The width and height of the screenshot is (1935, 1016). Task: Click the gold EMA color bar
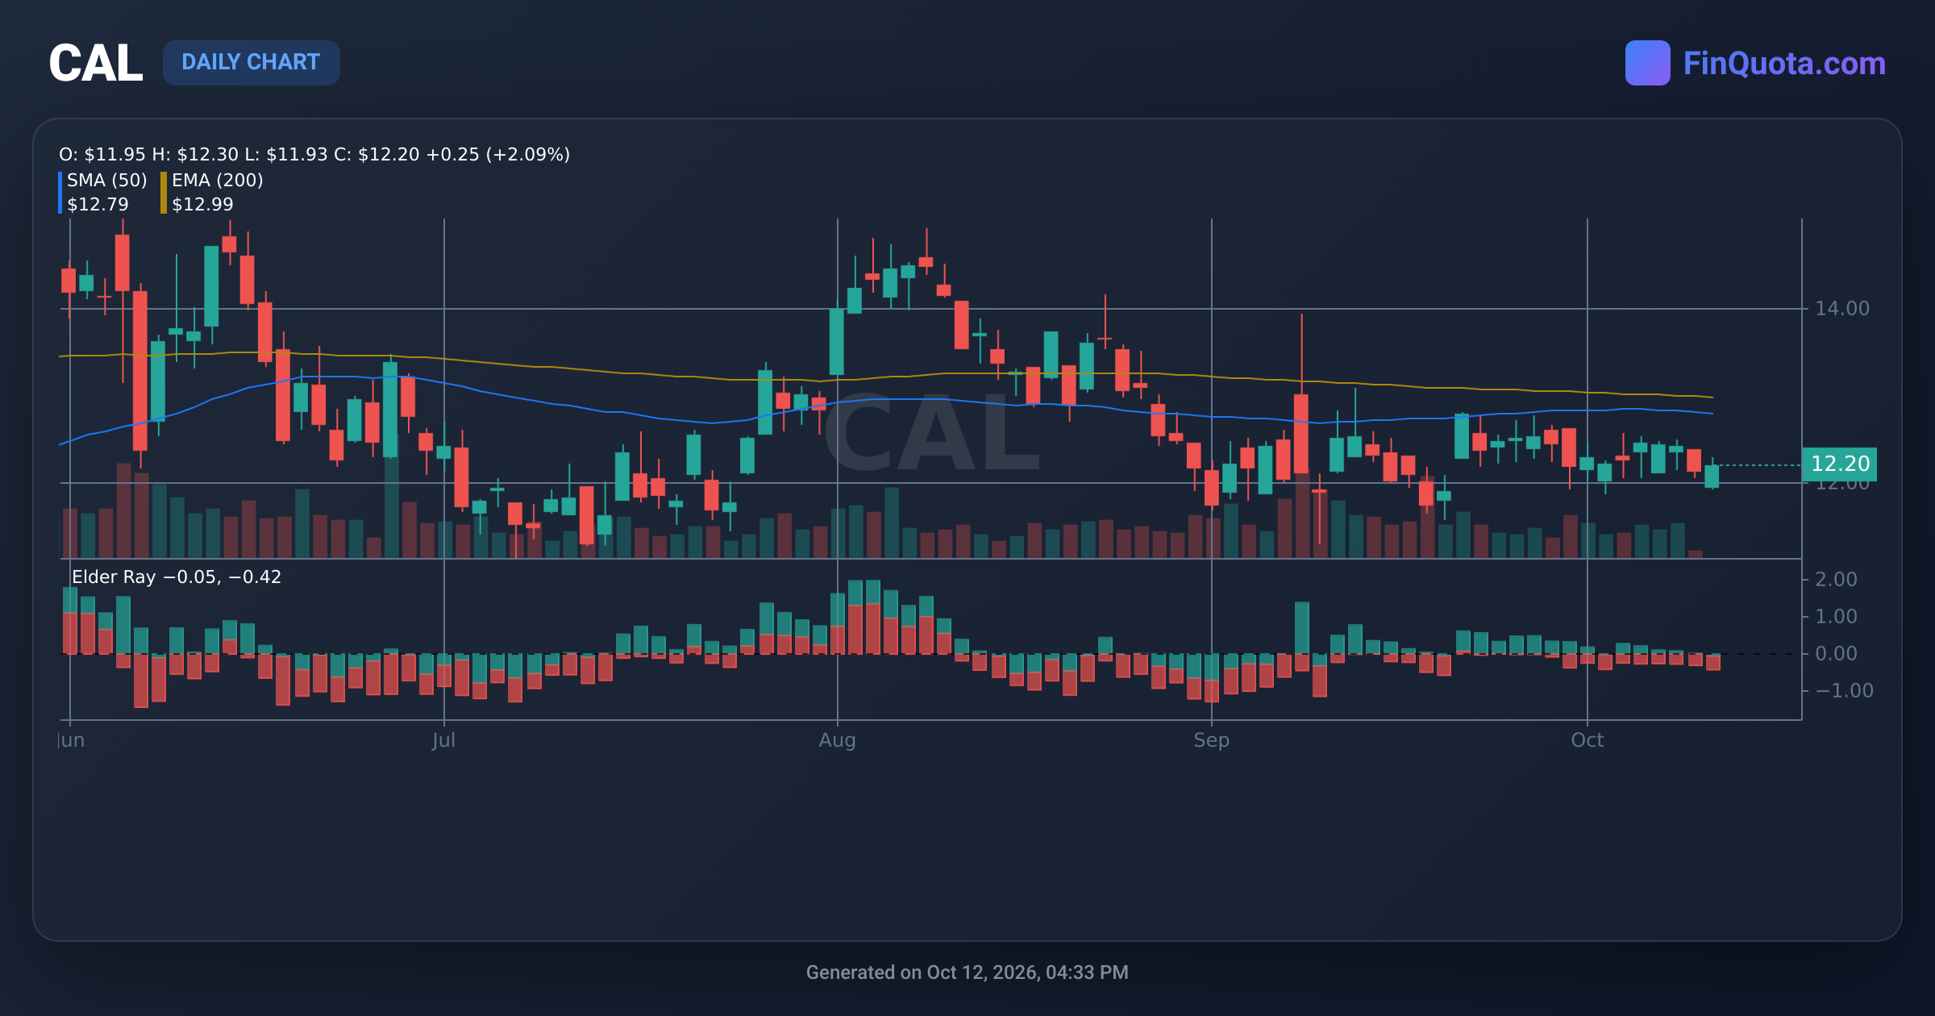pos(164,193)
